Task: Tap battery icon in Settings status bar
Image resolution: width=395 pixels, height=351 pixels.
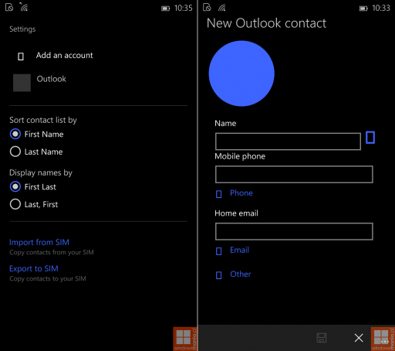Action: pyautogui.click(x=165, y=9)
